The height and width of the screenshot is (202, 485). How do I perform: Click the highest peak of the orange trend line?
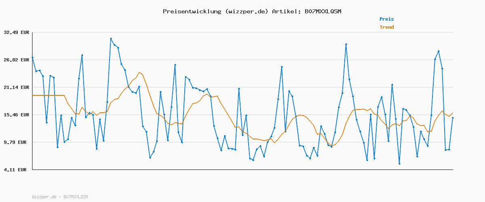click(x=139, y=72)
